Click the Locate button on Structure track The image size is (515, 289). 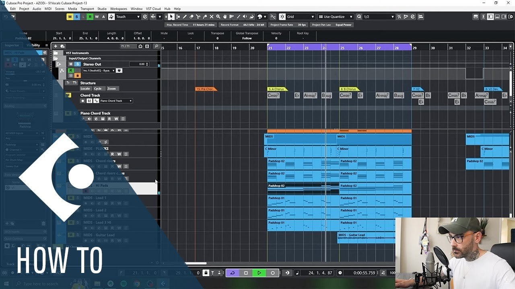point(85,89)
